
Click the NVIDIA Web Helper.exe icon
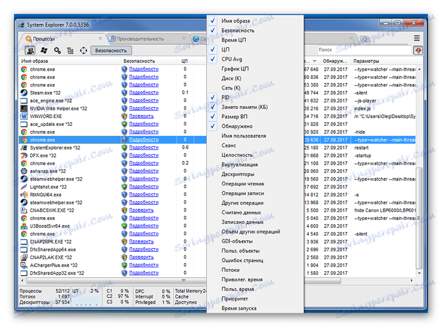pos(24,108)
